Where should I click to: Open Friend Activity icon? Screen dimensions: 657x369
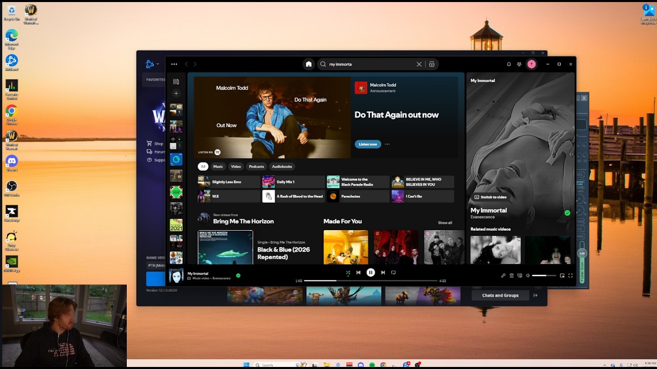coord(519,64)
